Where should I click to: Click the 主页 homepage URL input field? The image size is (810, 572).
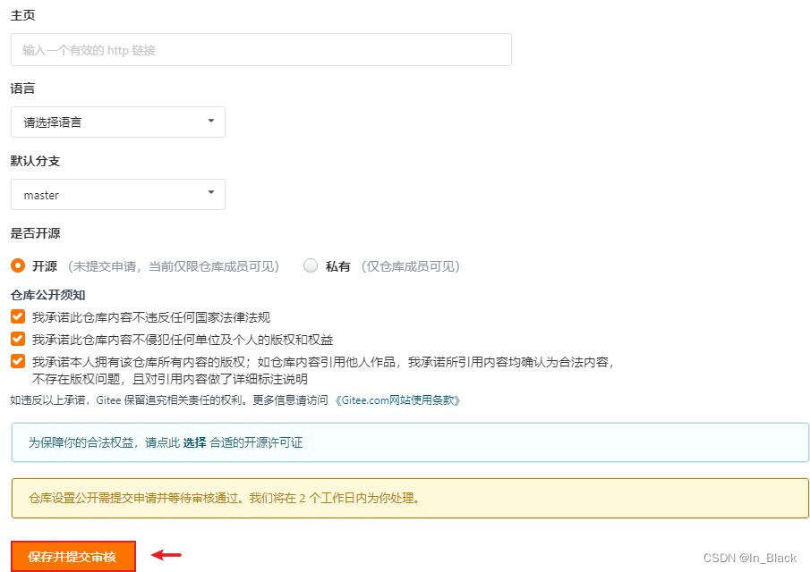[260, 49]
